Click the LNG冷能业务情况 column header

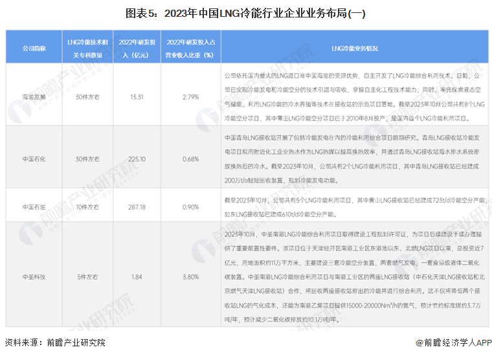coord(355,49)
